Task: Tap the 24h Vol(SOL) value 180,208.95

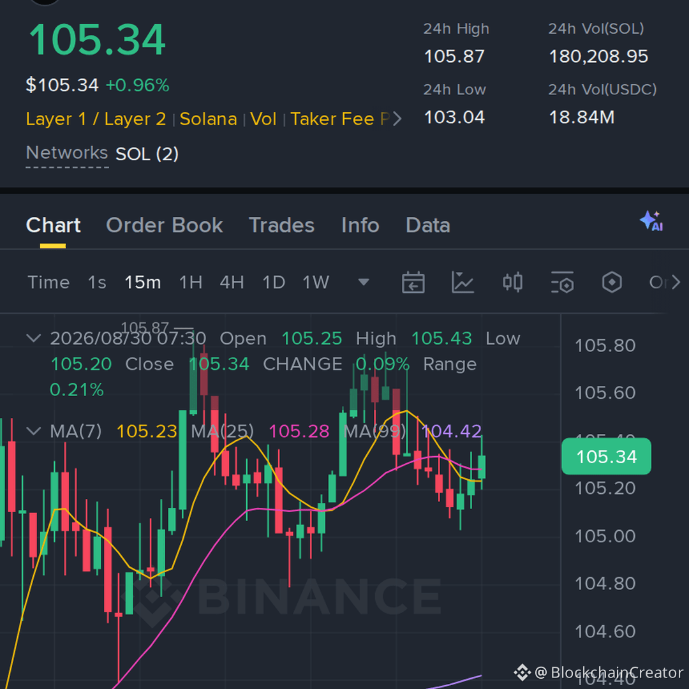Action: [598, 56]
